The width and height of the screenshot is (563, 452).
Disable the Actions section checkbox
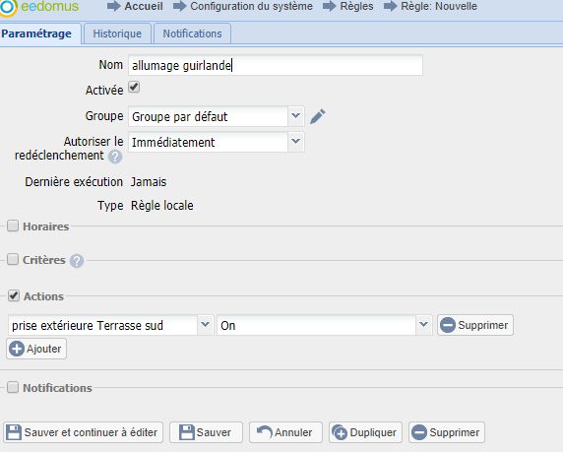coord(14,295)
